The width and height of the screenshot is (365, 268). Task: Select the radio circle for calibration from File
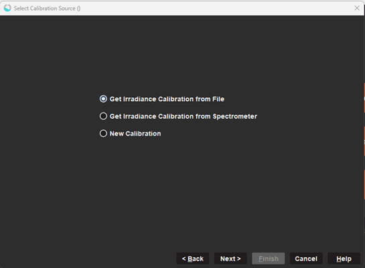pyautogui.click(x=103, y=99)
